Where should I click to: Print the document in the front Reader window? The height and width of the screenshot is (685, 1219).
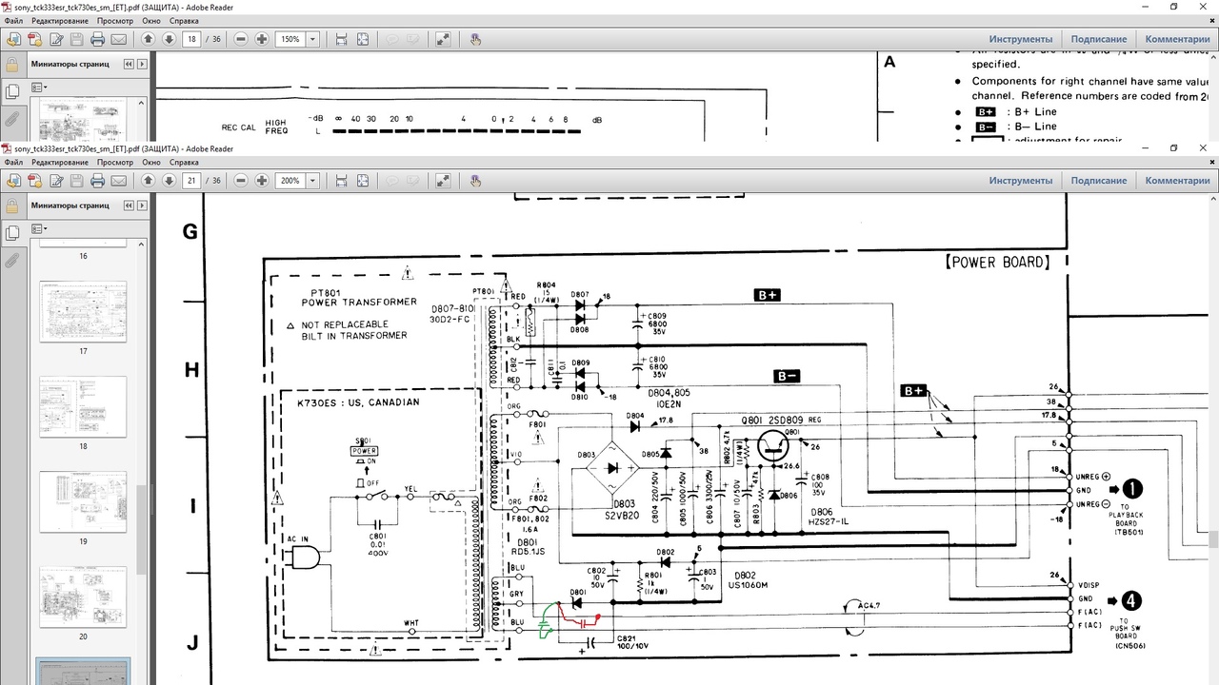coord(97,180)
